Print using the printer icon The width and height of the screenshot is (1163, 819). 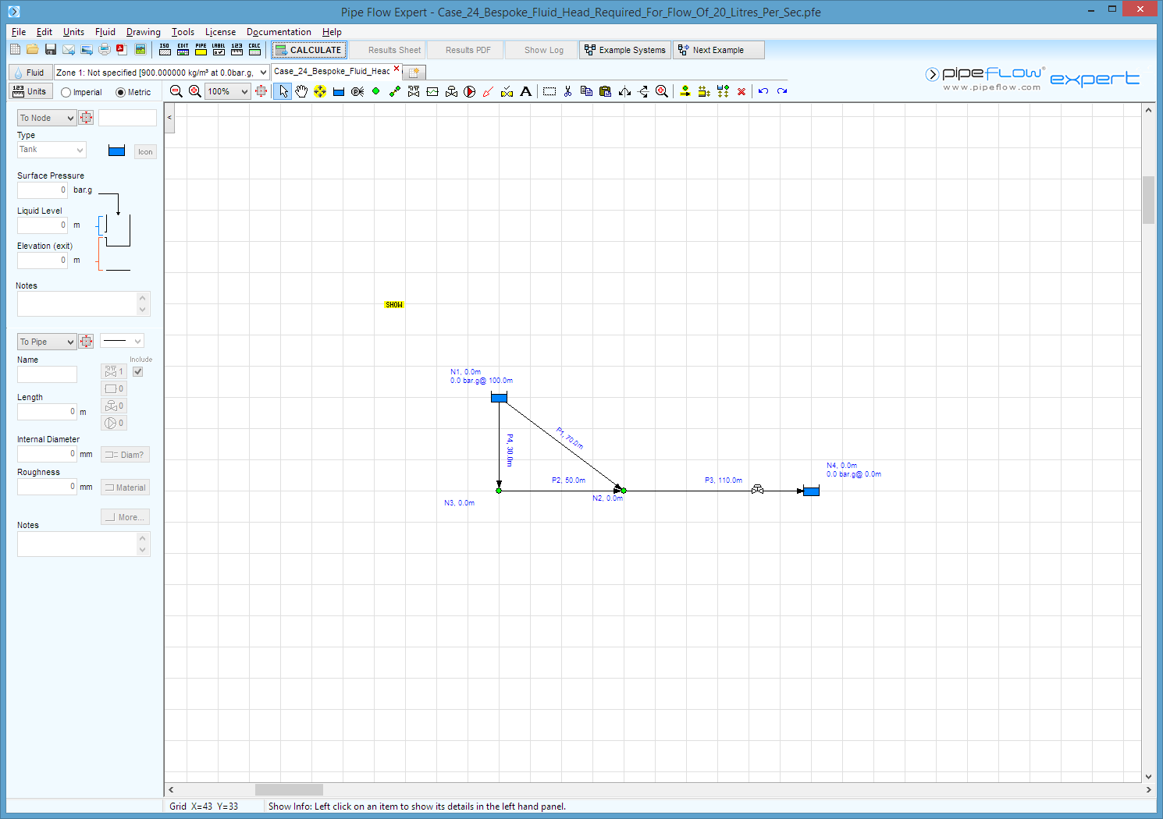[105, 49]
